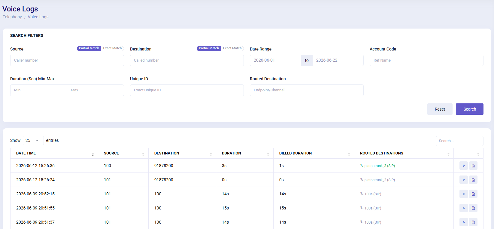The height and width of the screenshot is (229, 494).
Task: Open details for the 20:51:37 call
Action: pos(473,222)
